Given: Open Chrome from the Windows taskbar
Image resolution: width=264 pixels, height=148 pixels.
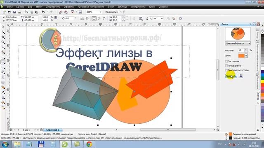Looking at the screenshot, I should click(x=89, y=144).
